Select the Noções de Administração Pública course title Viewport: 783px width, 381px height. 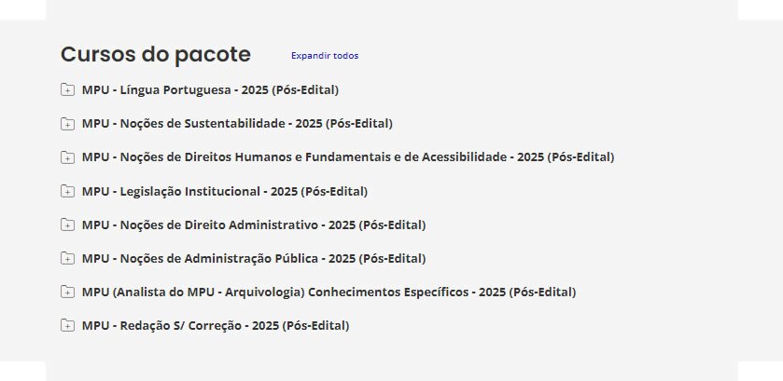click(254, 259)
